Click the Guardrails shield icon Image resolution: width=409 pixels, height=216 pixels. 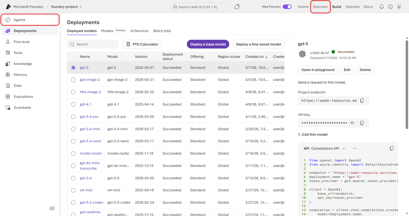click(8, 107)
